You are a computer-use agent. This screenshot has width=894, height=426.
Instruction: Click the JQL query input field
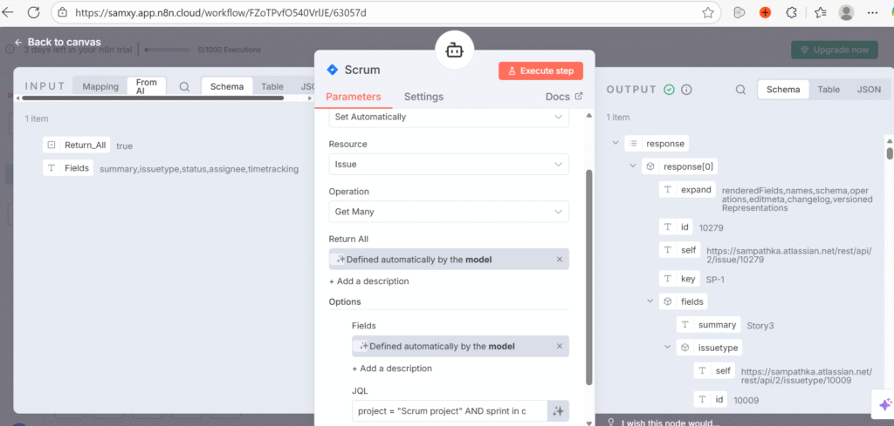(x=449, y=411)
